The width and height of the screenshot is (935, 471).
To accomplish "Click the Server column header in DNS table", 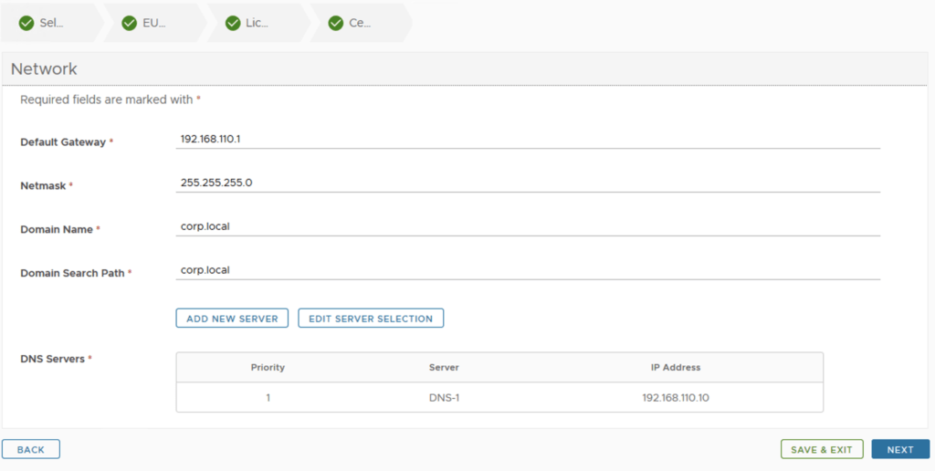I will tap(444, 368).
